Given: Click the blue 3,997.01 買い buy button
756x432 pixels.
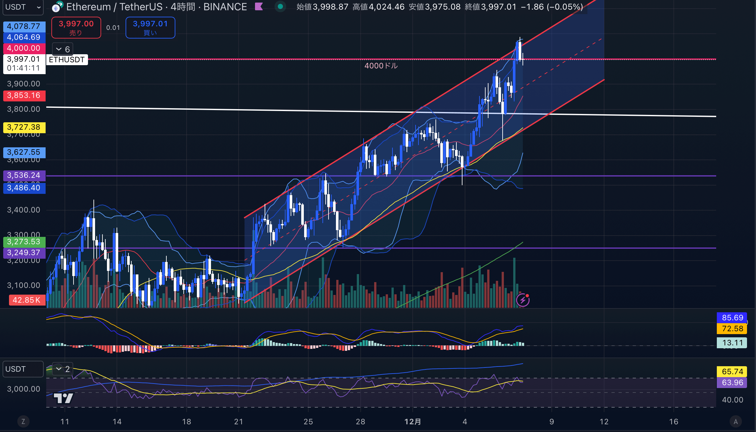Looking at the screenshot, I should tap(150, 28).
